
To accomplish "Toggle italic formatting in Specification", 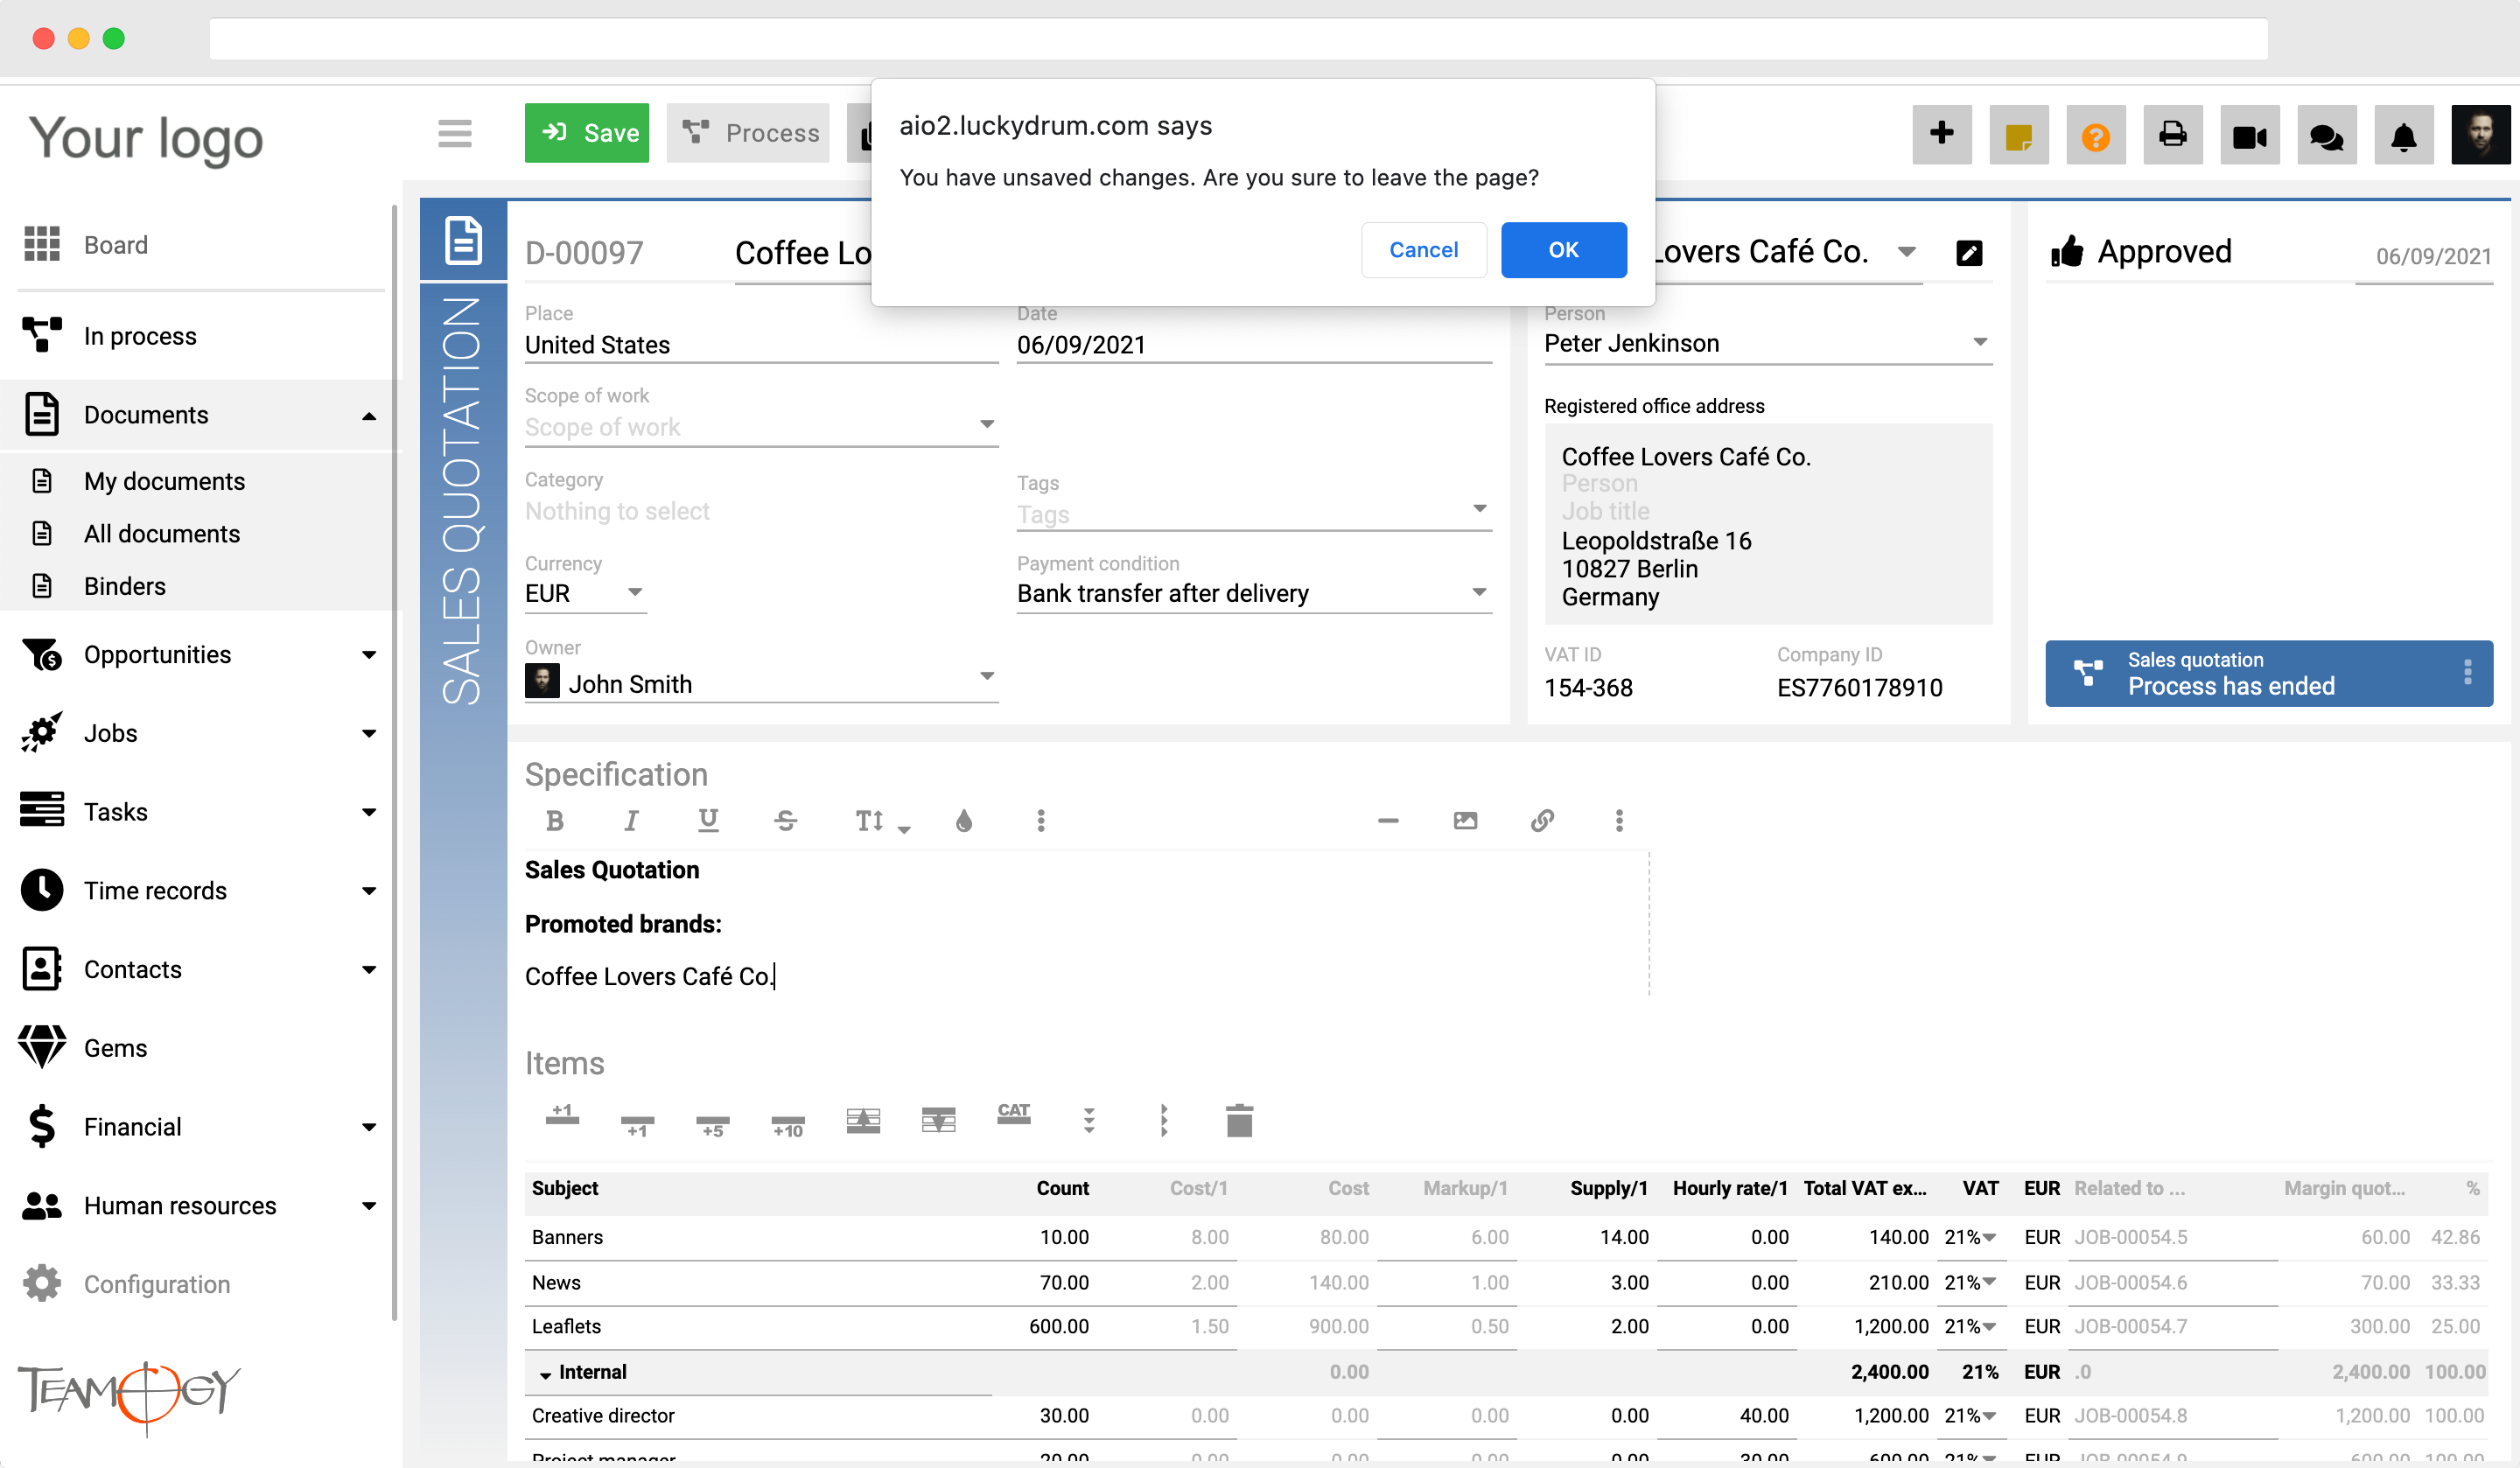I will coord(631,820).
